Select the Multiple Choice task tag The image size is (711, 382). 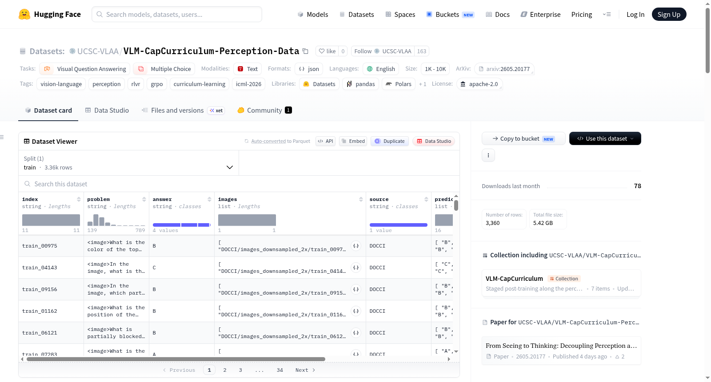pyautogui.click(x=164, y=69)
